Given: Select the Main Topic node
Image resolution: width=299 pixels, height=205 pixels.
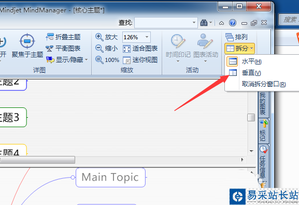Looking at the screenshot, I should pos(110,178).
